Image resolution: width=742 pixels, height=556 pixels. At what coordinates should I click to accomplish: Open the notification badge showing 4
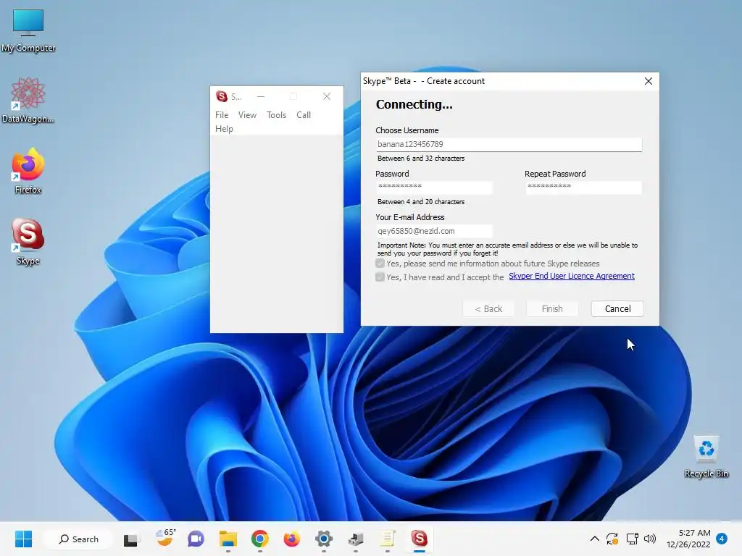pyautogui.click(x=722, y=539)
